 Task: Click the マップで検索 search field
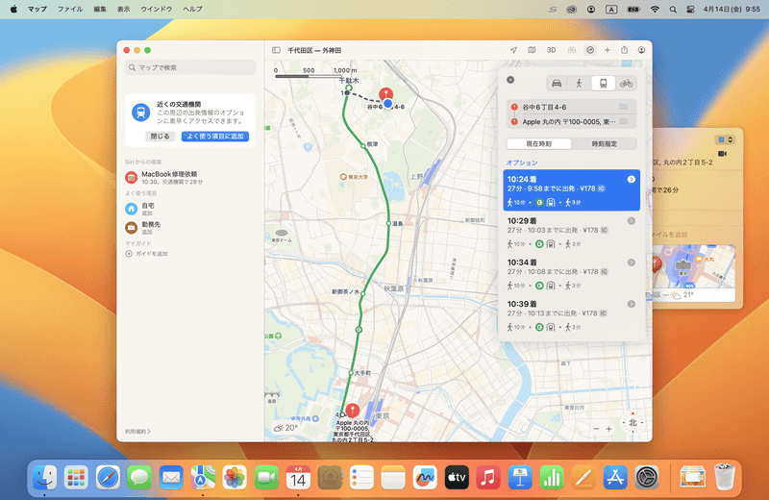(x=190, y=67)
